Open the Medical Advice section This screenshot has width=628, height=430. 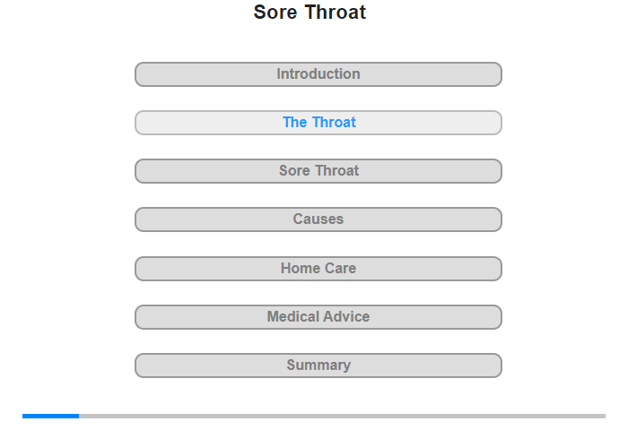tap(318, 317)
